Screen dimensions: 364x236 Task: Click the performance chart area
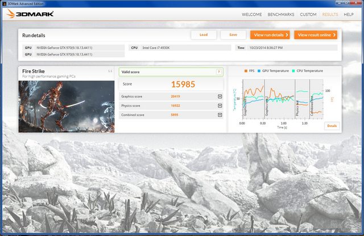pos(283,99)
